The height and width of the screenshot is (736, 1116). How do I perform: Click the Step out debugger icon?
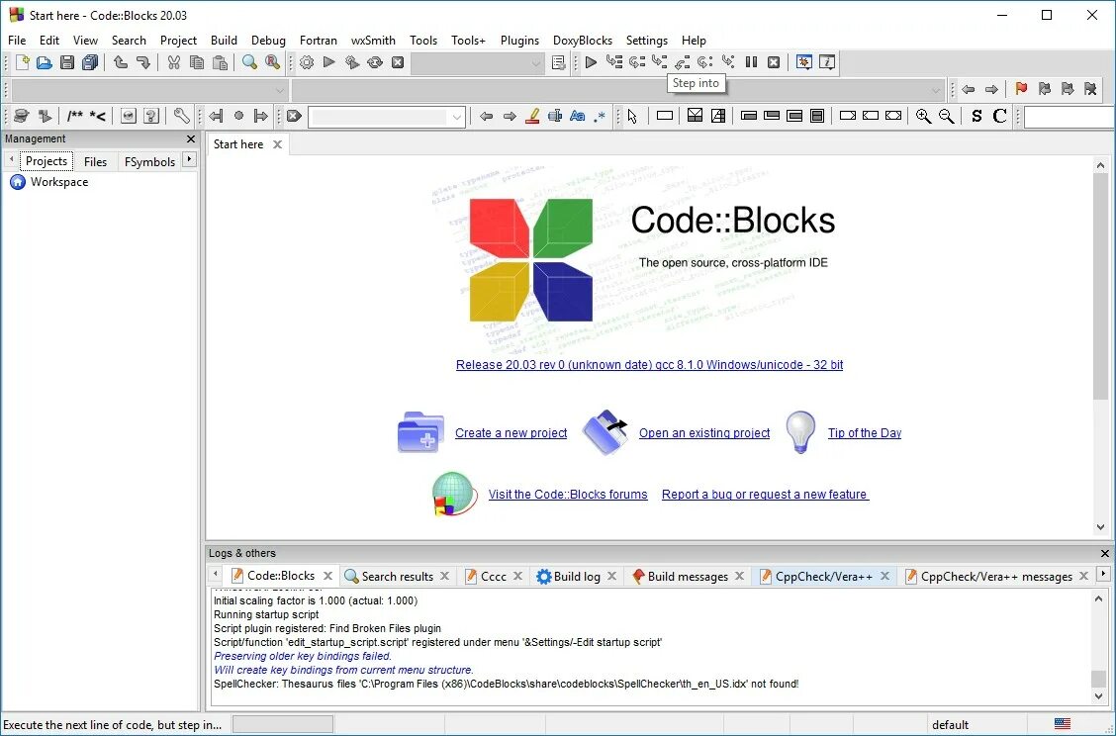coord(683,62)
